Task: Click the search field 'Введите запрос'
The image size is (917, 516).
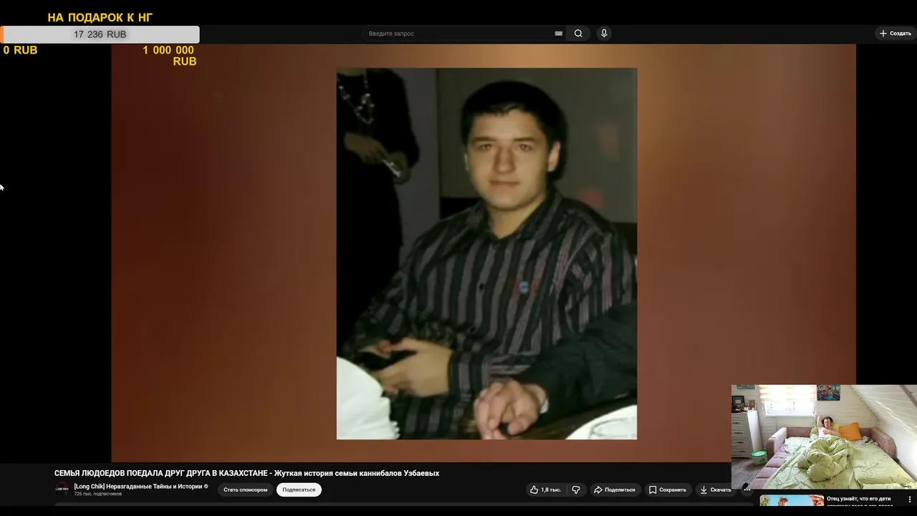Action: pyautogui.click(x=458, y=34)
